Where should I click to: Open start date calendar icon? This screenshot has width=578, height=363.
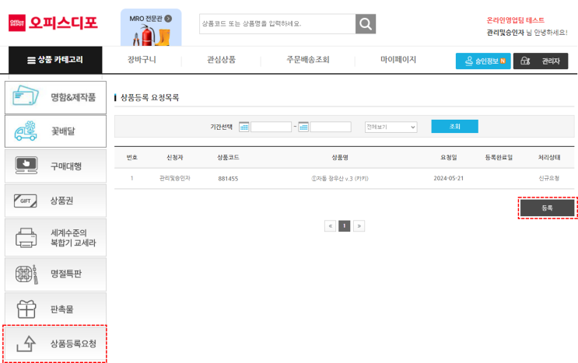click(x=244, y=127)
